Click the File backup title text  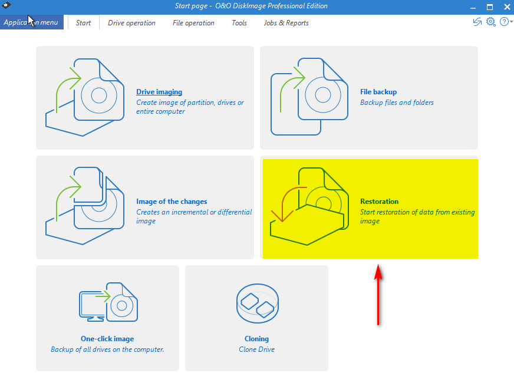[x=378, y=92]
